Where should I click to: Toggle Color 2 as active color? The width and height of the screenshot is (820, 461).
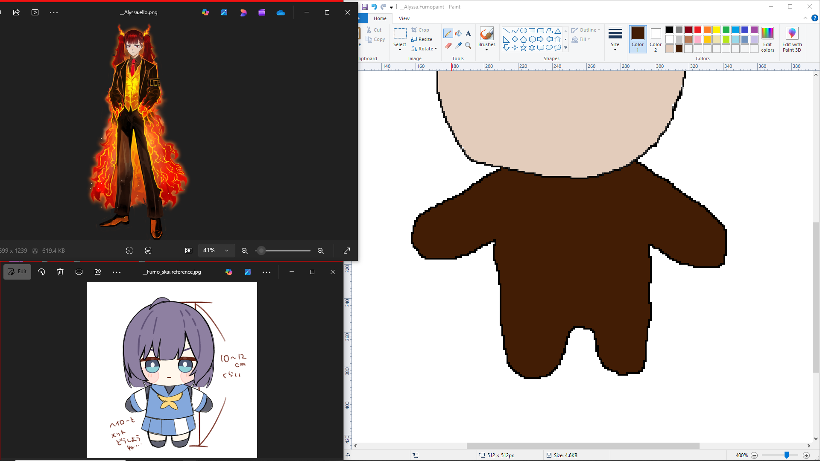click(656, 39)
